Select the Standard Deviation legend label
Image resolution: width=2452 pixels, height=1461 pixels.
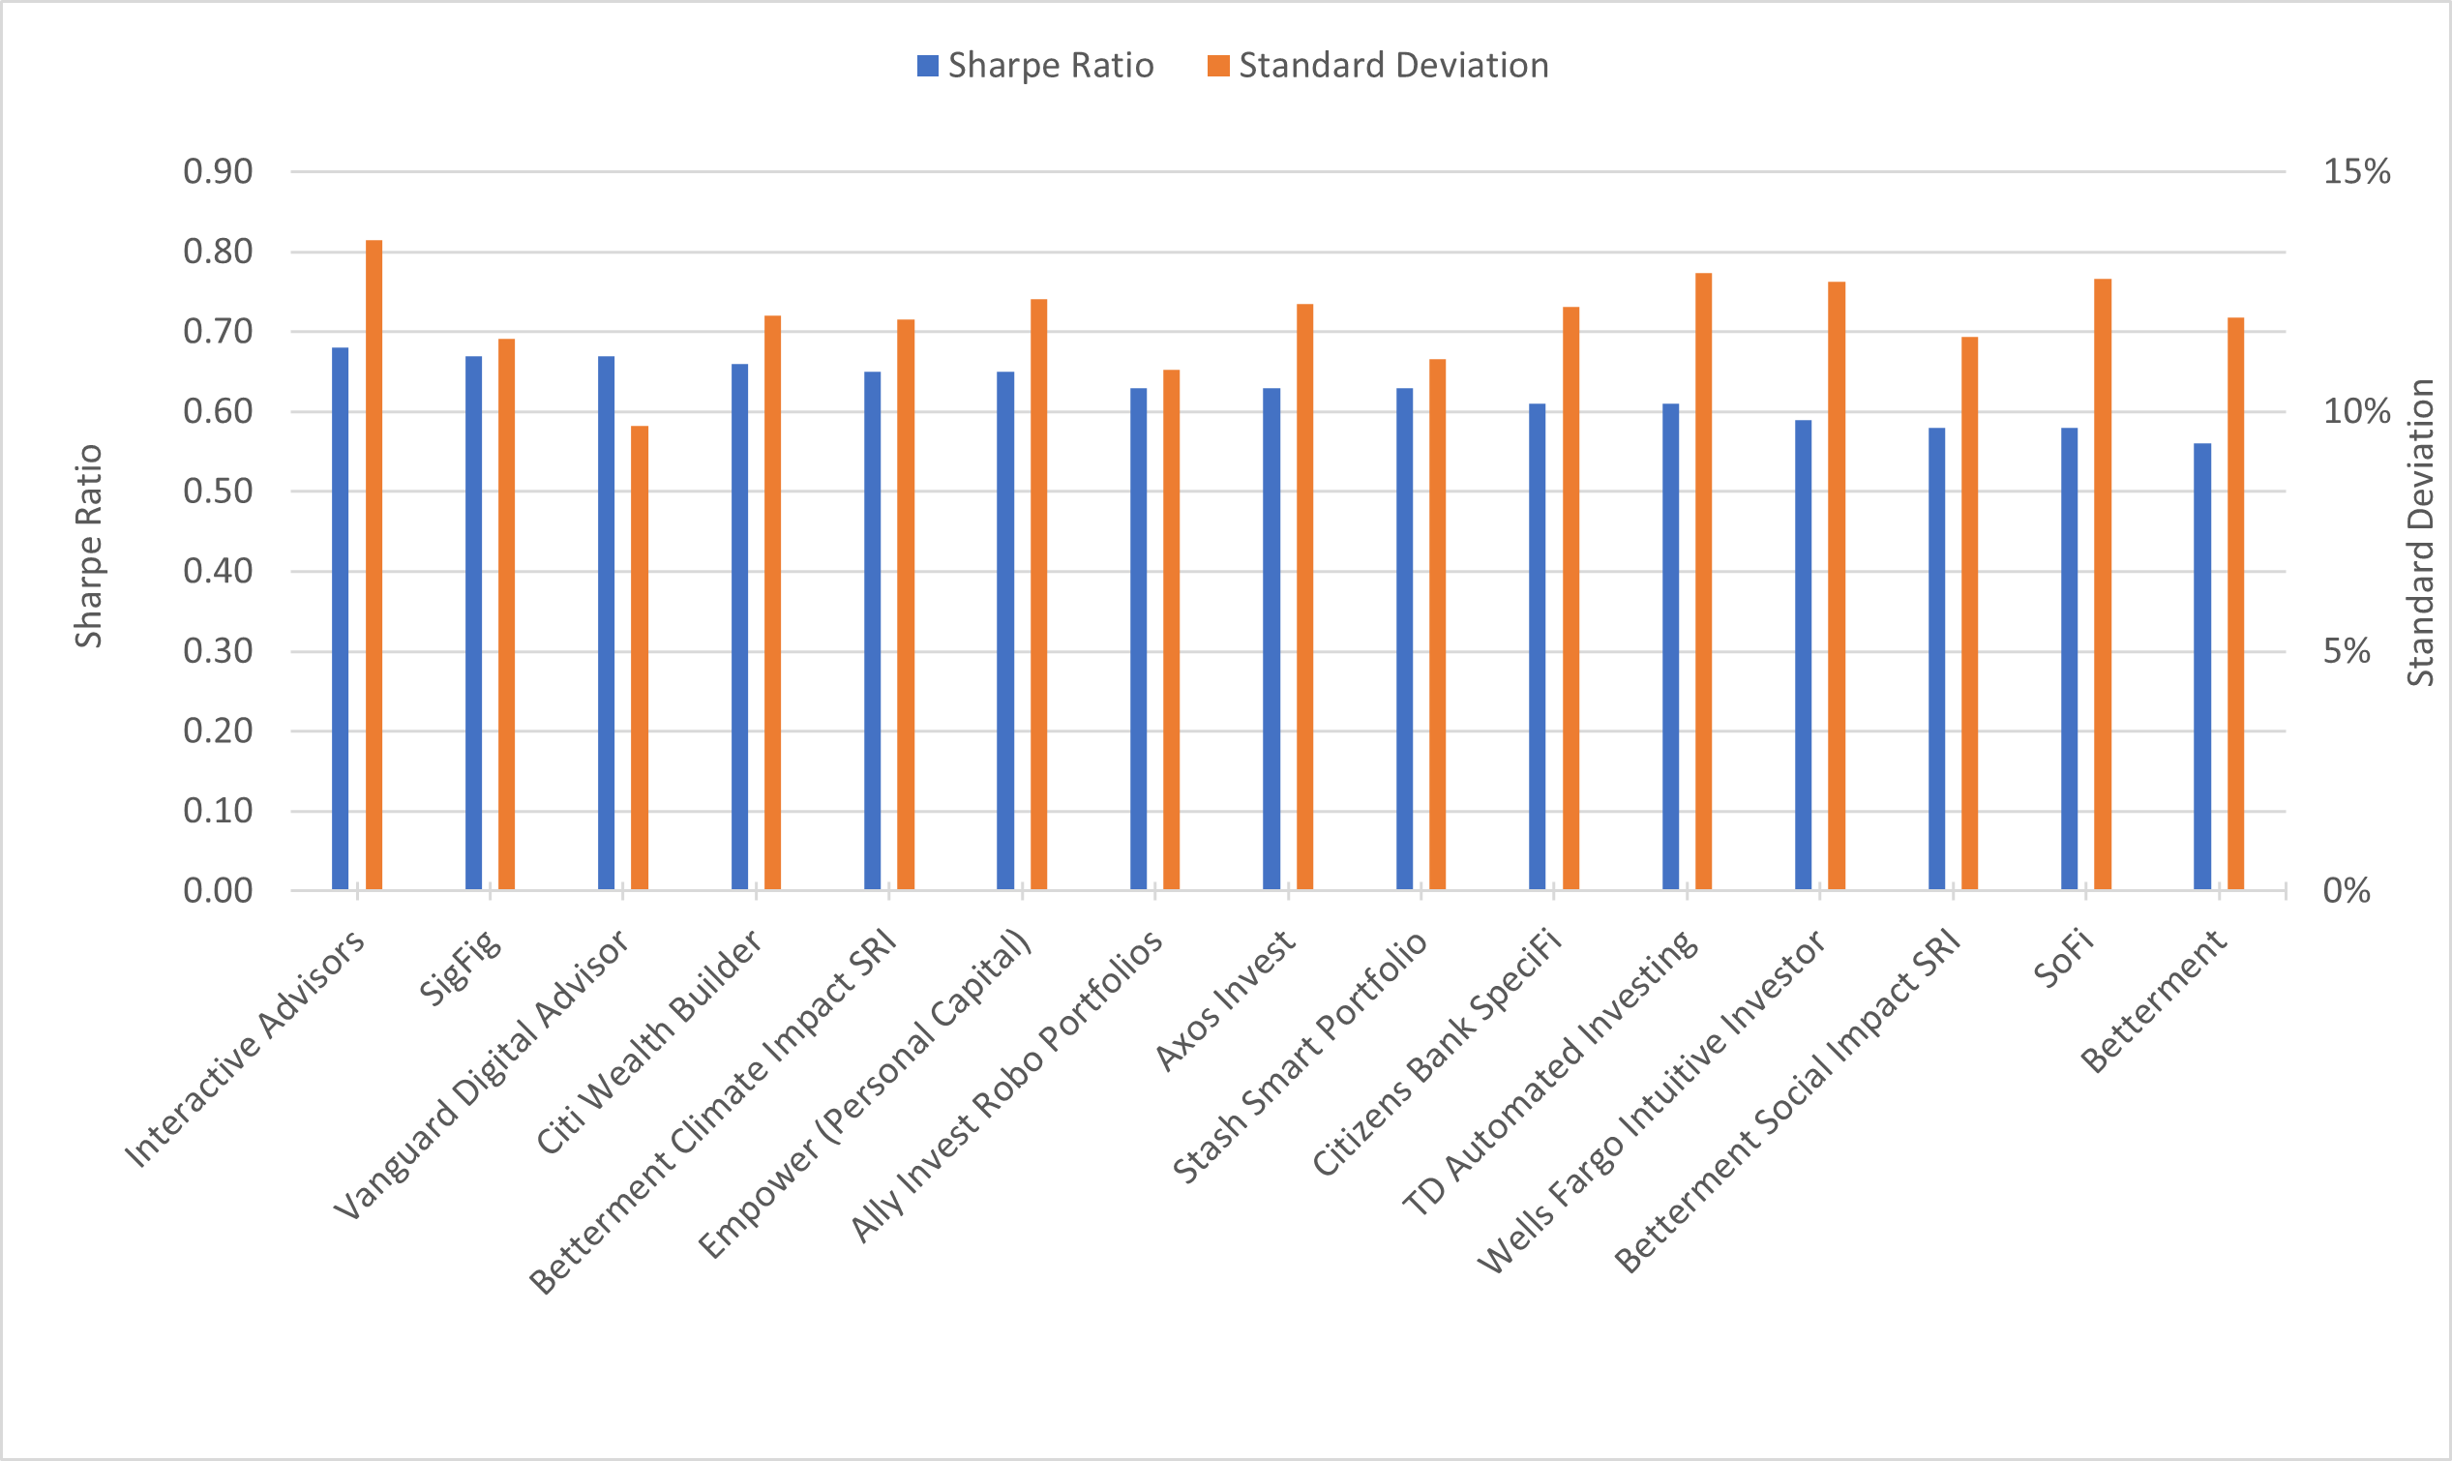1393,65
